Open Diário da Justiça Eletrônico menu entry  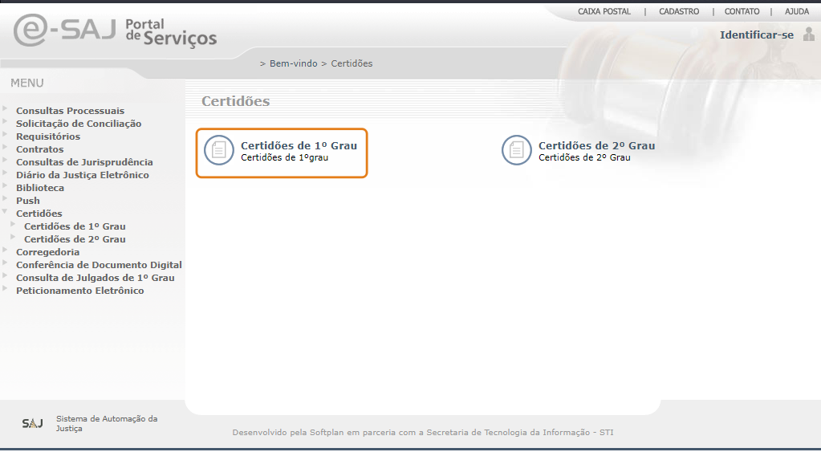click(x=82, y=175)
